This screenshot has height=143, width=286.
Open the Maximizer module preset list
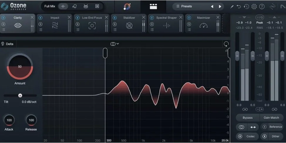click(189, 30)
